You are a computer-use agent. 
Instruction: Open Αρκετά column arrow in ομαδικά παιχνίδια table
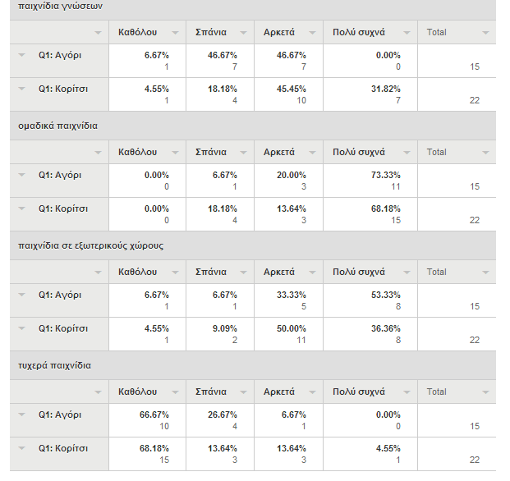pos(312,153)
